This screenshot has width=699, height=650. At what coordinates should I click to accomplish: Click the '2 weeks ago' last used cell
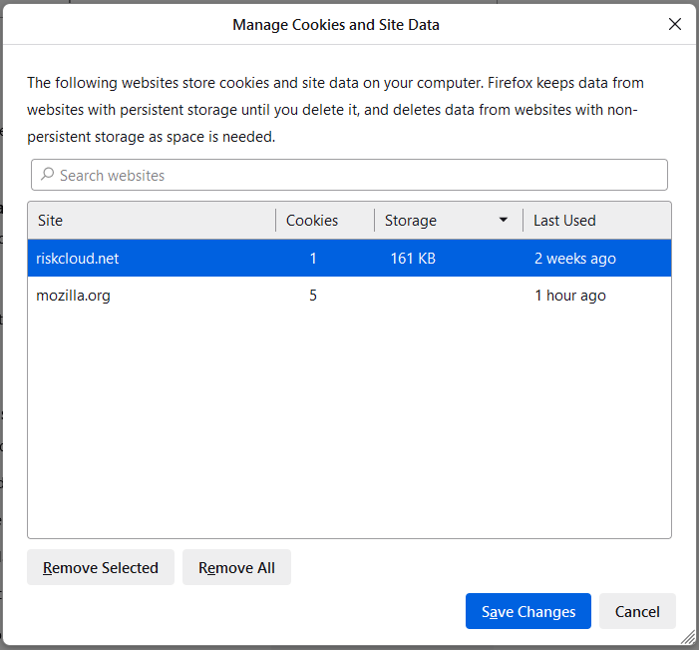tap(575, 259)
